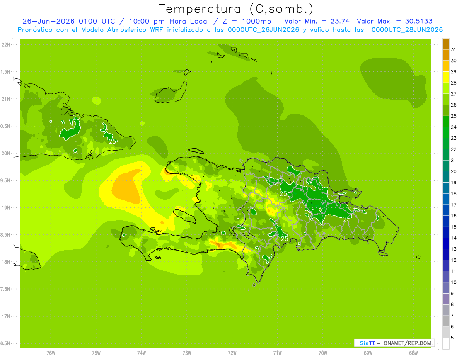Click the legend label "31"

pyautogui.click(x=454, y=49)
